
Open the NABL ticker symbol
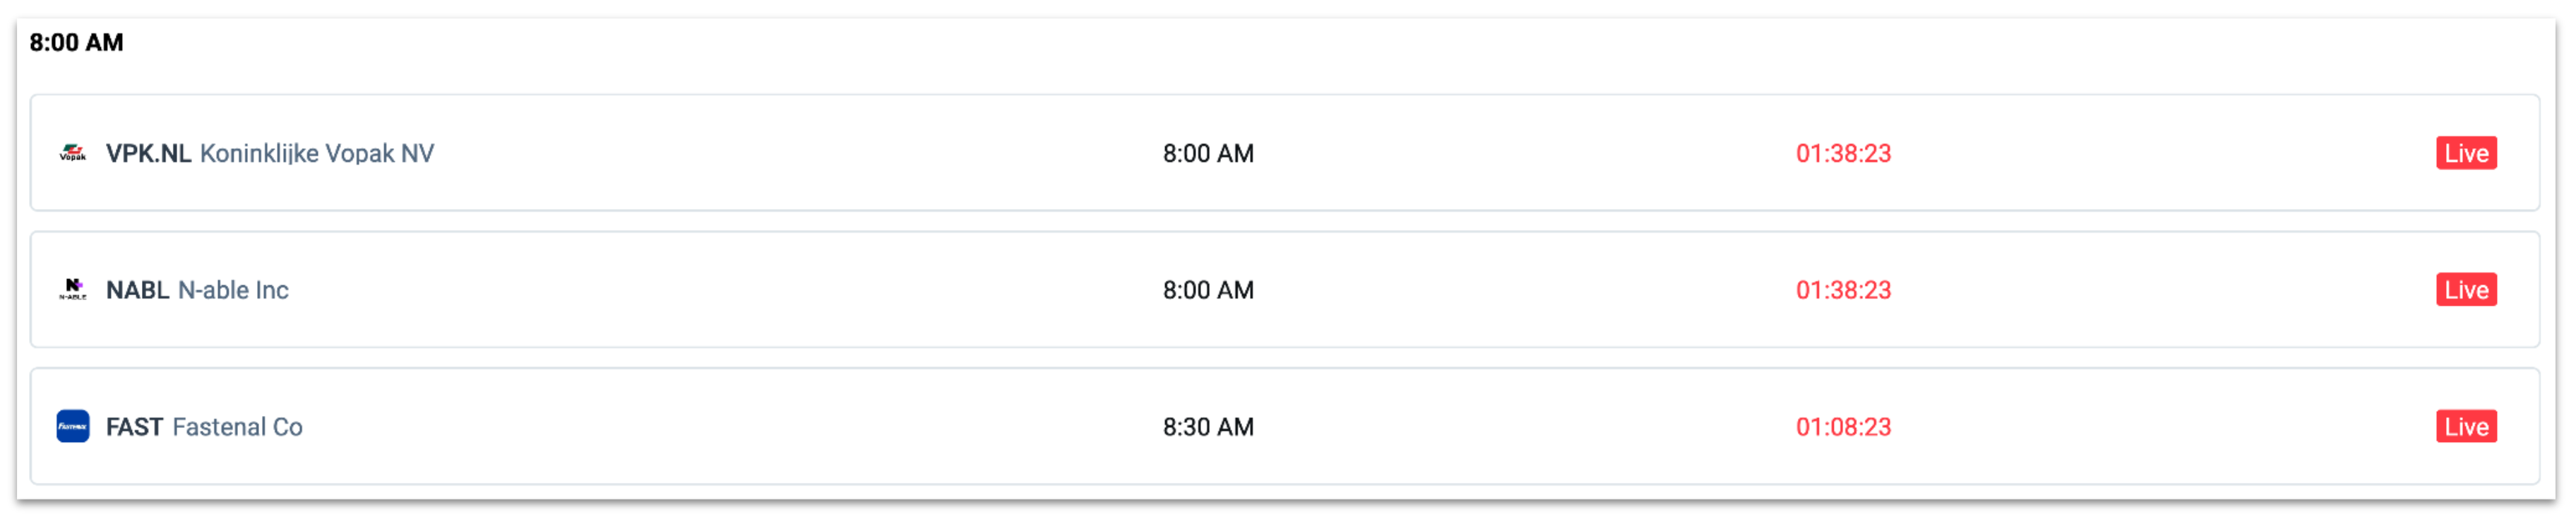click(x=137, y=290)
